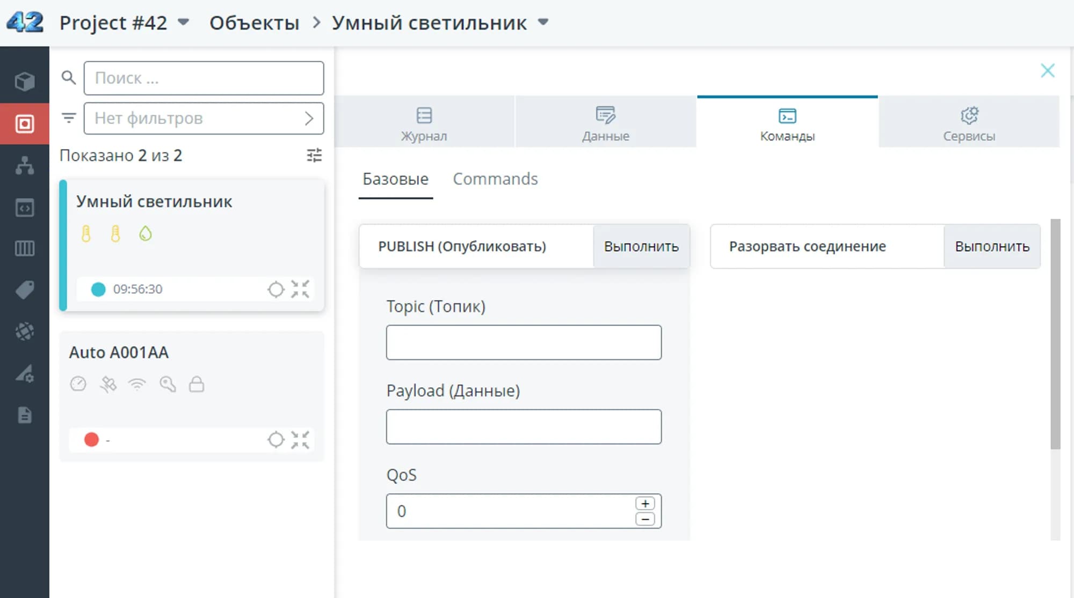Open the code brackets sidebar icon
This screenshot has height=598, width=1074.
click(25, 208)
